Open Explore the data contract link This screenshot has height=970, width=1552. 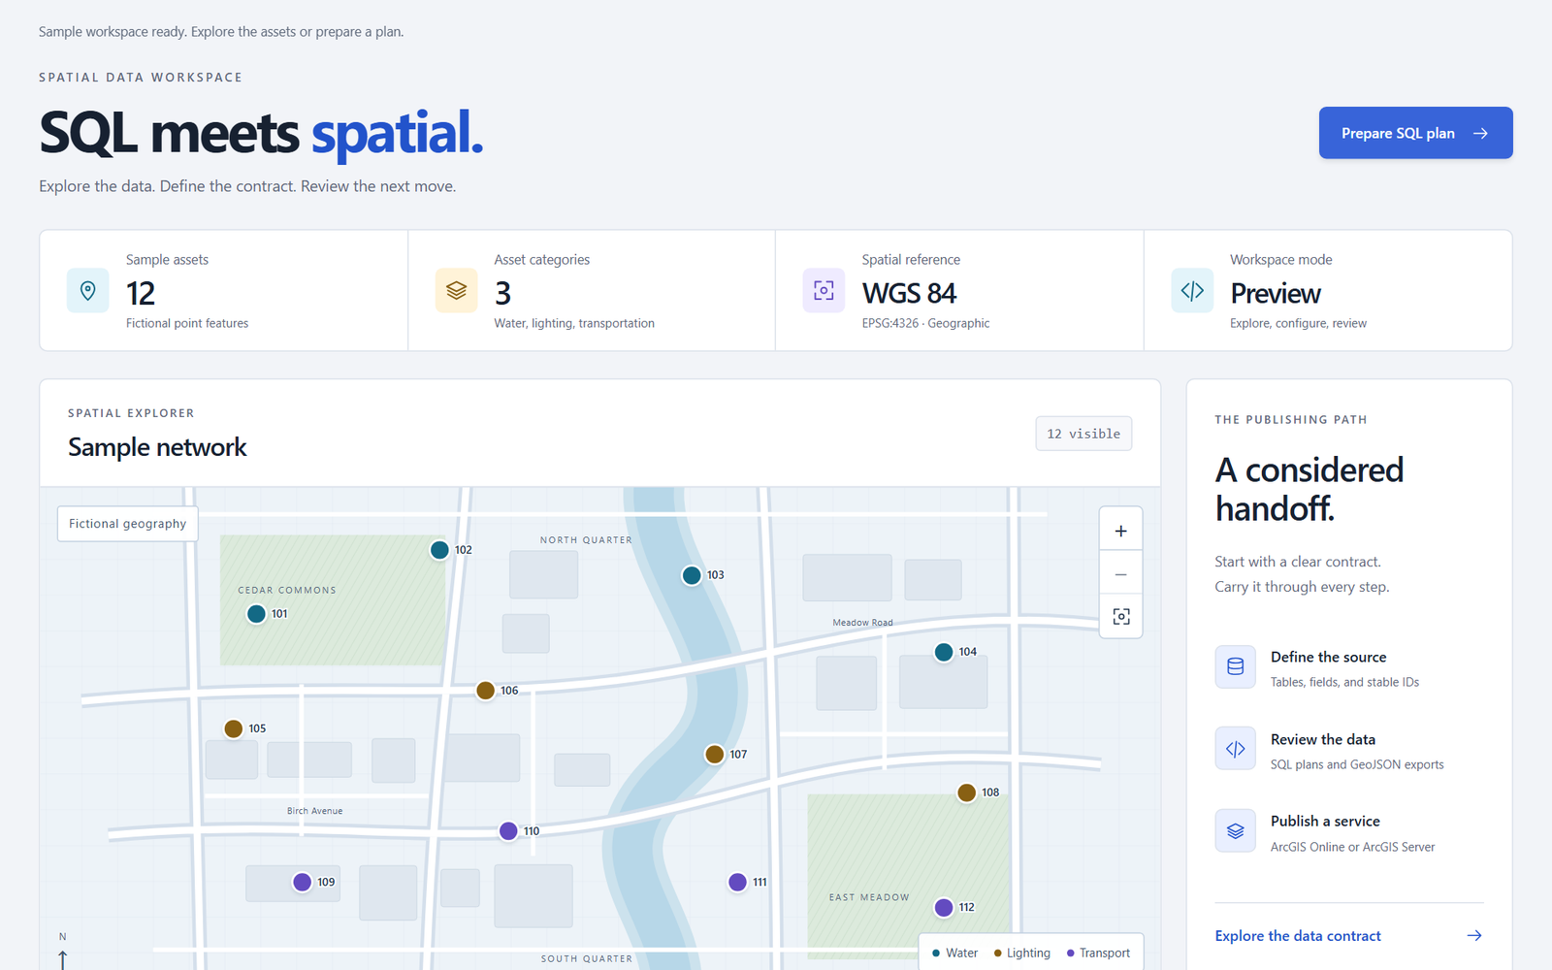[x=1298, y=936]
